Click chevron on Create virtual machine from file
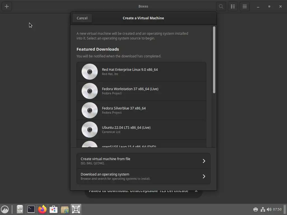The height and width of the screenshot is (215, 287). point(204,161)
